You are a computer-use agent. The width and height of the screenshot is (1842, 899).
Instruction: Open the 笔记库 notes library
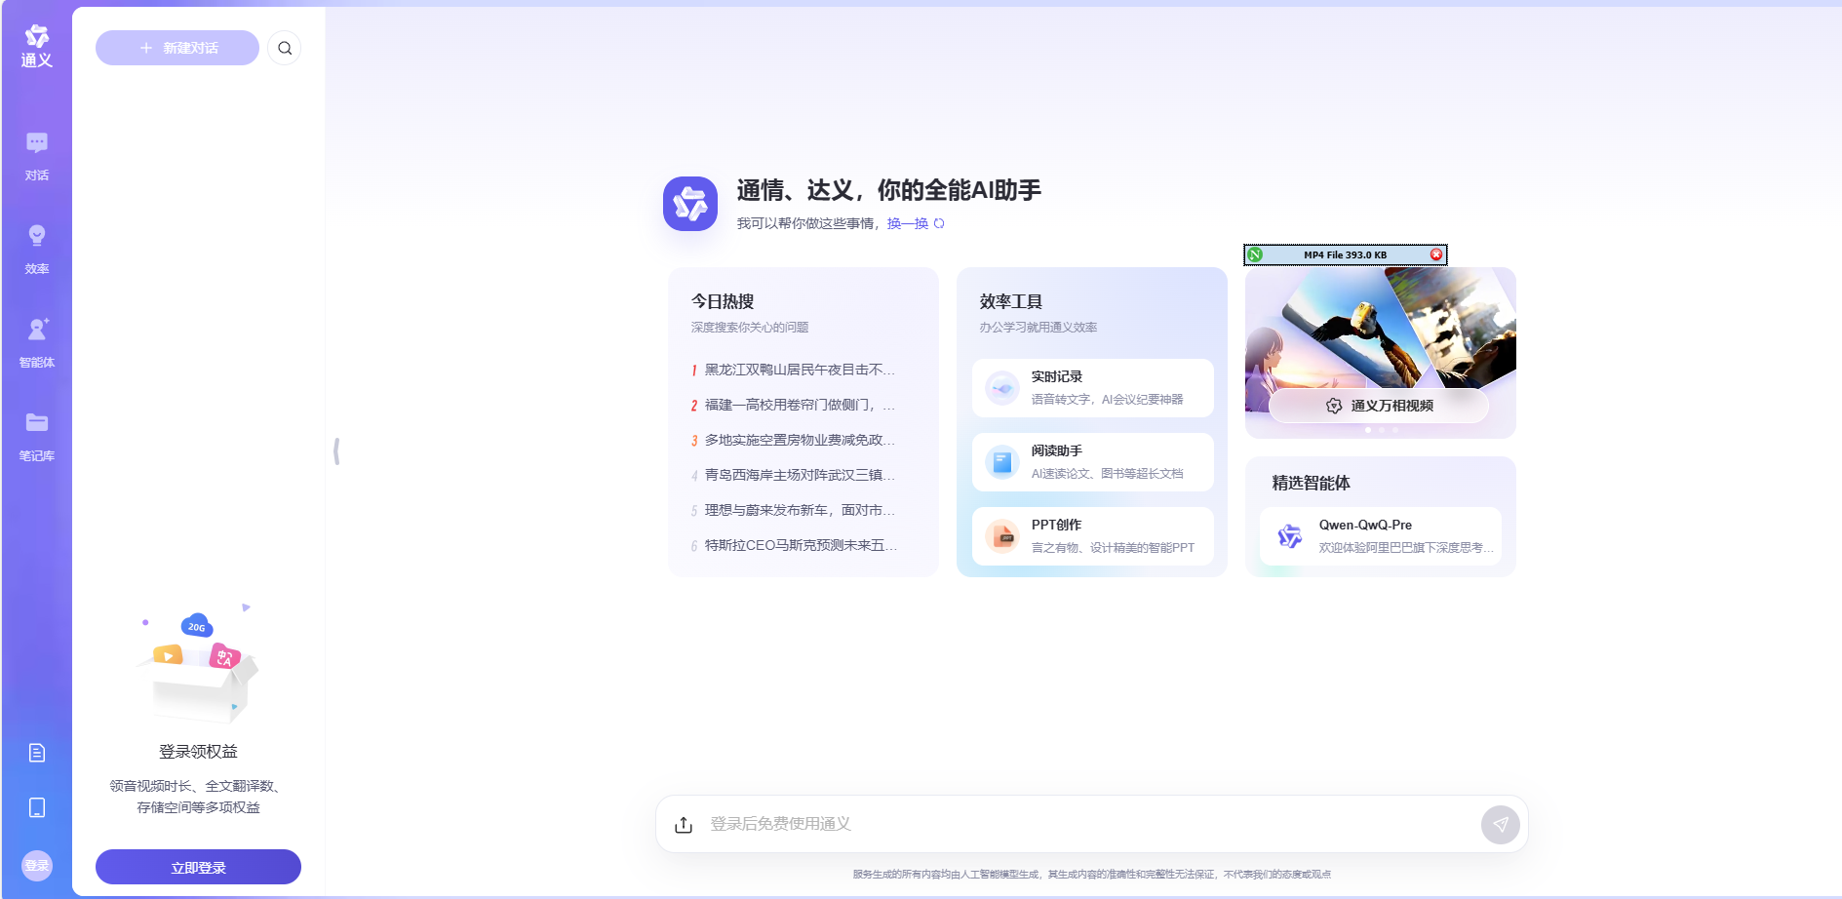pos(37,438)
